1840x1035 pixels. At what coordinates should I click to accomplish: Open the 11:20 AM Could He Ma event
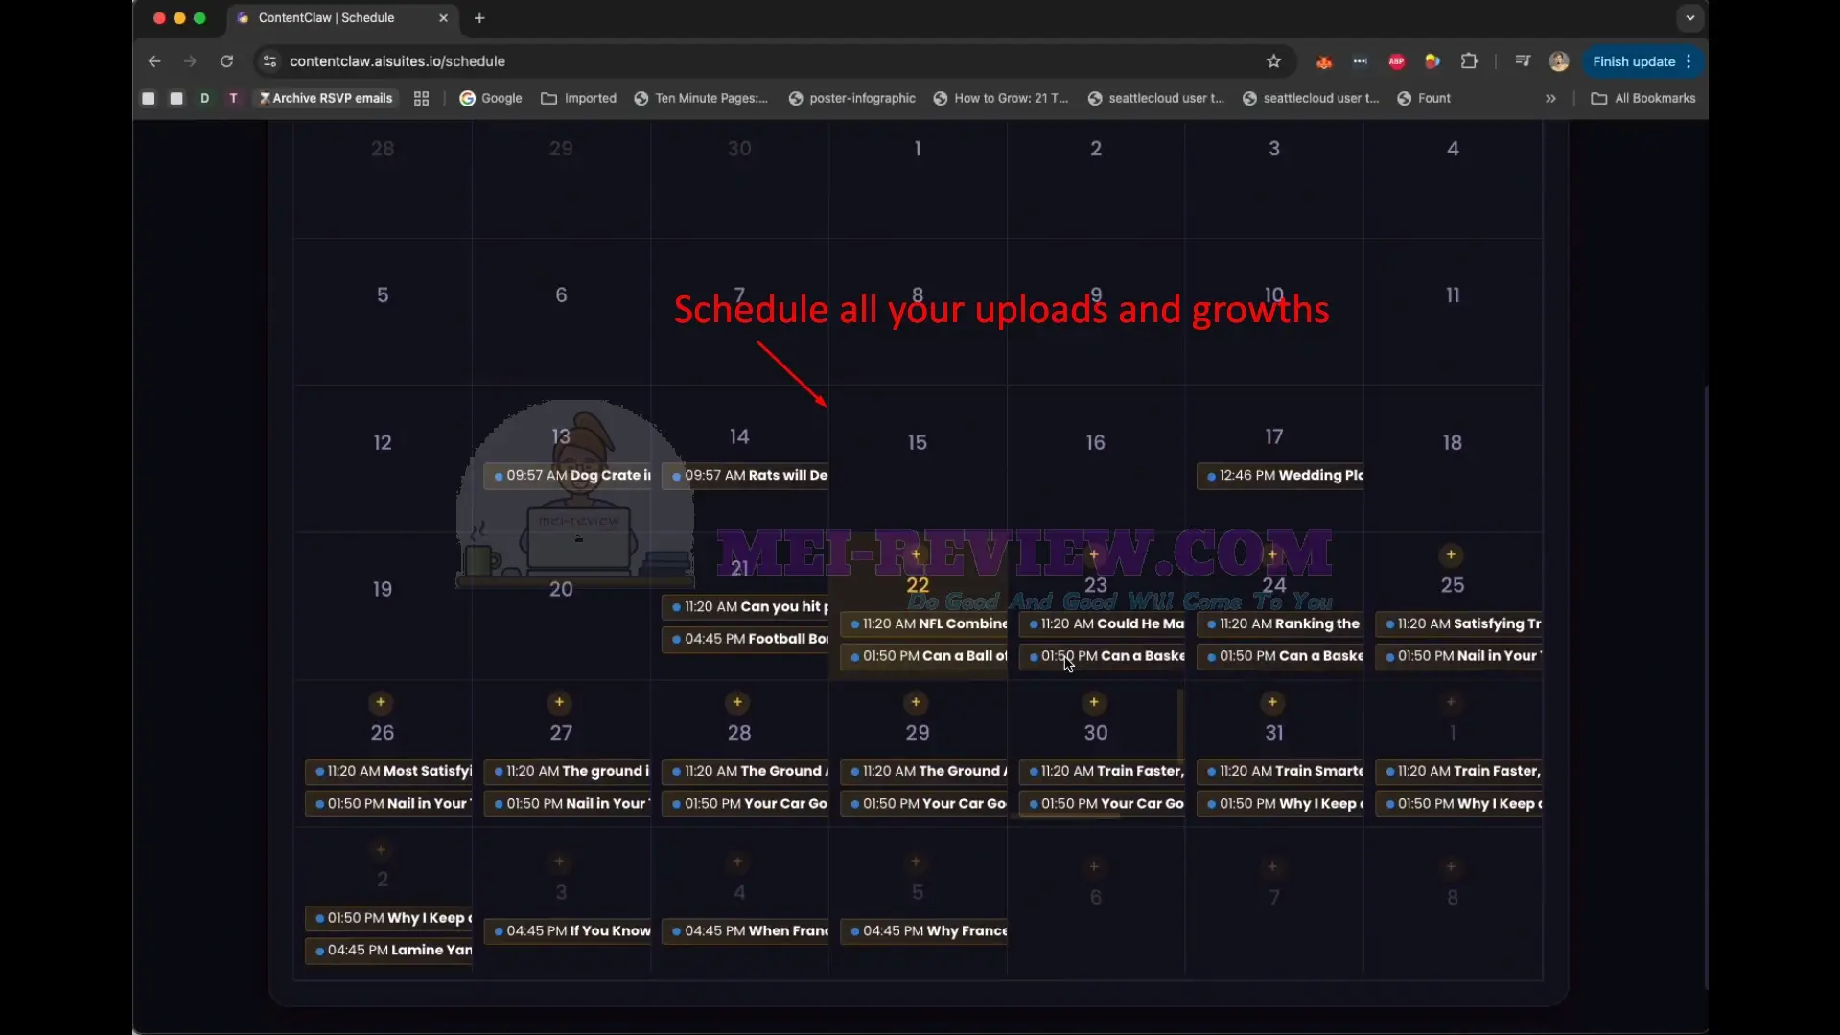coord(1103,624)
